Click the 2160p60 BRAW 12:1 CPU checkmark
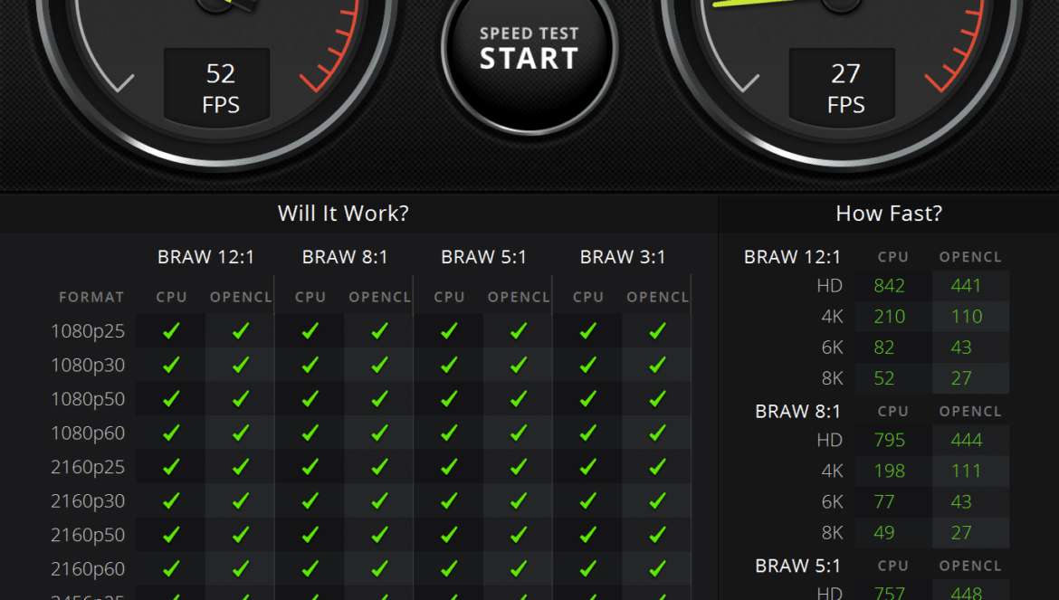This screenshot has height=600, width=1059. coord(172,569)
